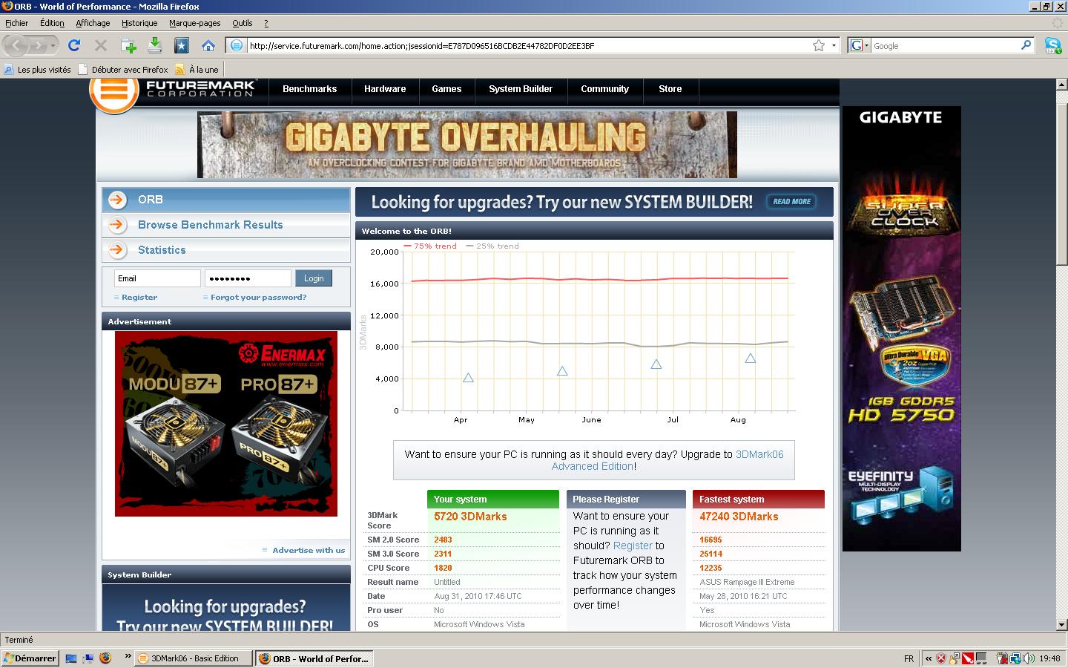Viewport: 1068px width, 668px height.
Task: Open the Games nav tab
Action: pyautogui.click(x=446, y=89)
